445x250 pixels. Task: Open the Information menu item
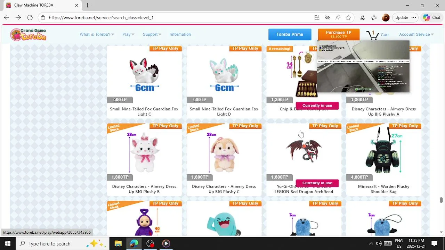click(x=180, y=34)
